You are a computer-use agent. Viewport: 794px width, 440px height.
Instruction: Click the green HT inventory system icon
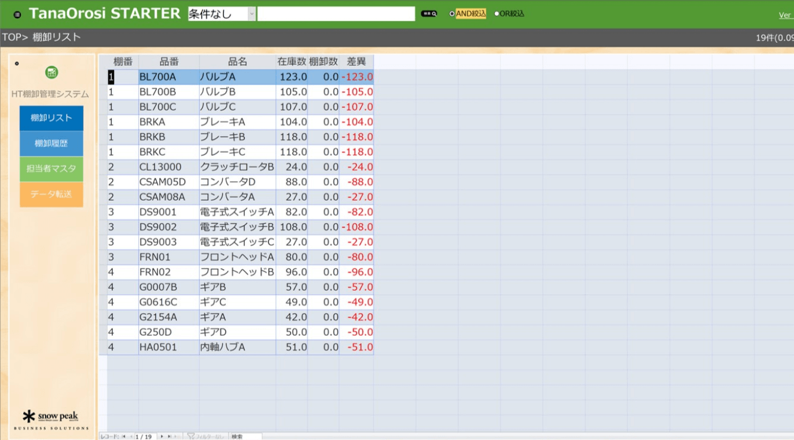(52, 73)
